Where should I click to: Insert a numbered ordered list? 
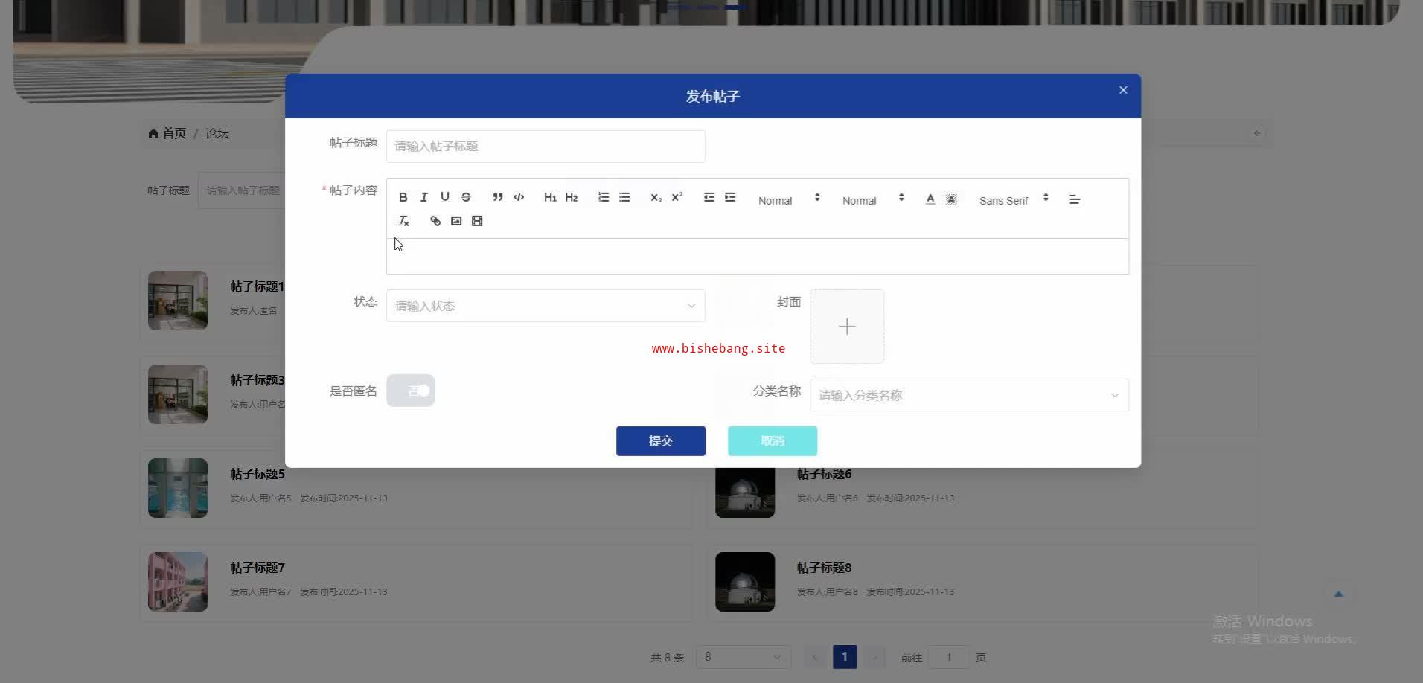click(x=604, y=197)
